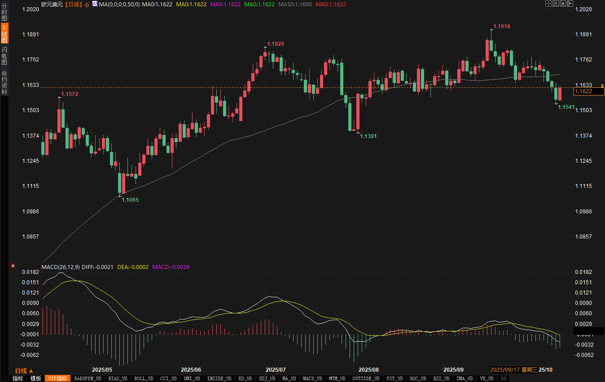This screenshot has height=382, width=605.
Task: Select the KDJ_UD indicator tab
Action: tap(268, 378)
